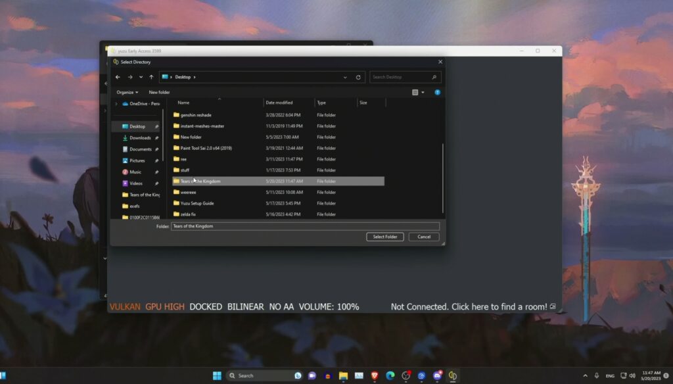Select Desktop in navigation pane
Viewport: 673px width, 384px height.
(x=137, y=127)
